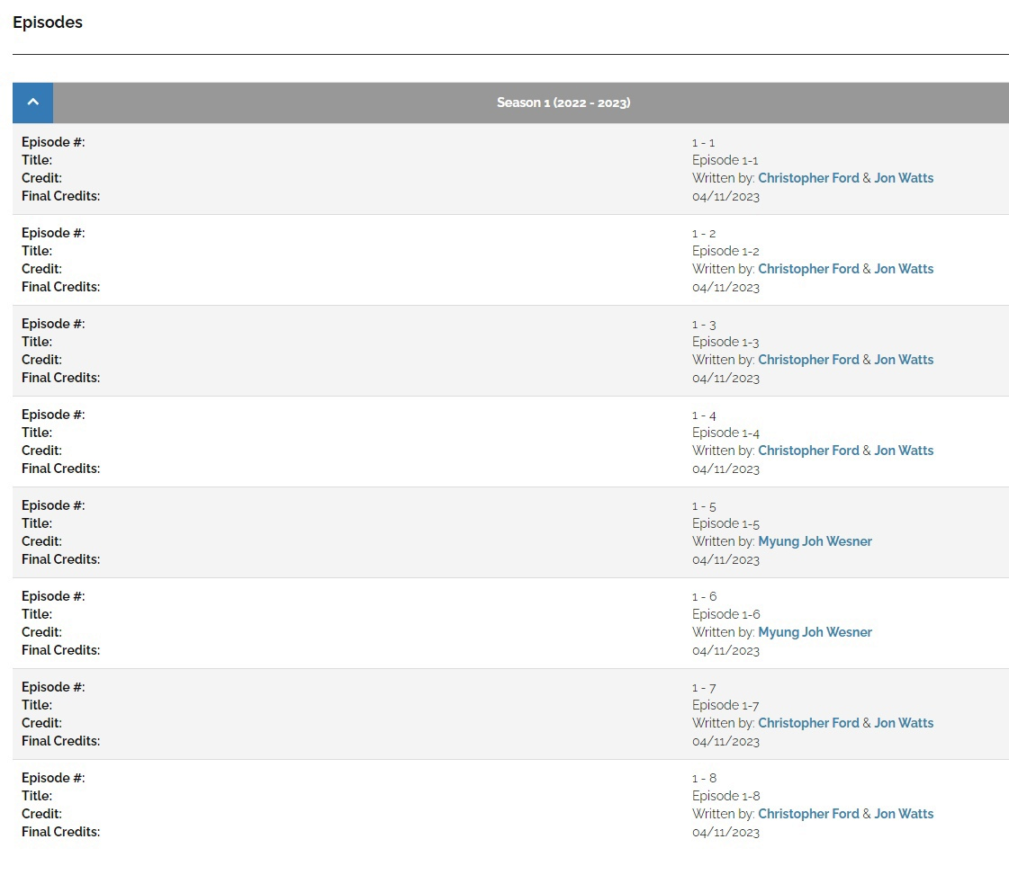The image size is (1009, 875).
Task: Click the Episode 1-8 final credits date
Action: pos(725,832)
